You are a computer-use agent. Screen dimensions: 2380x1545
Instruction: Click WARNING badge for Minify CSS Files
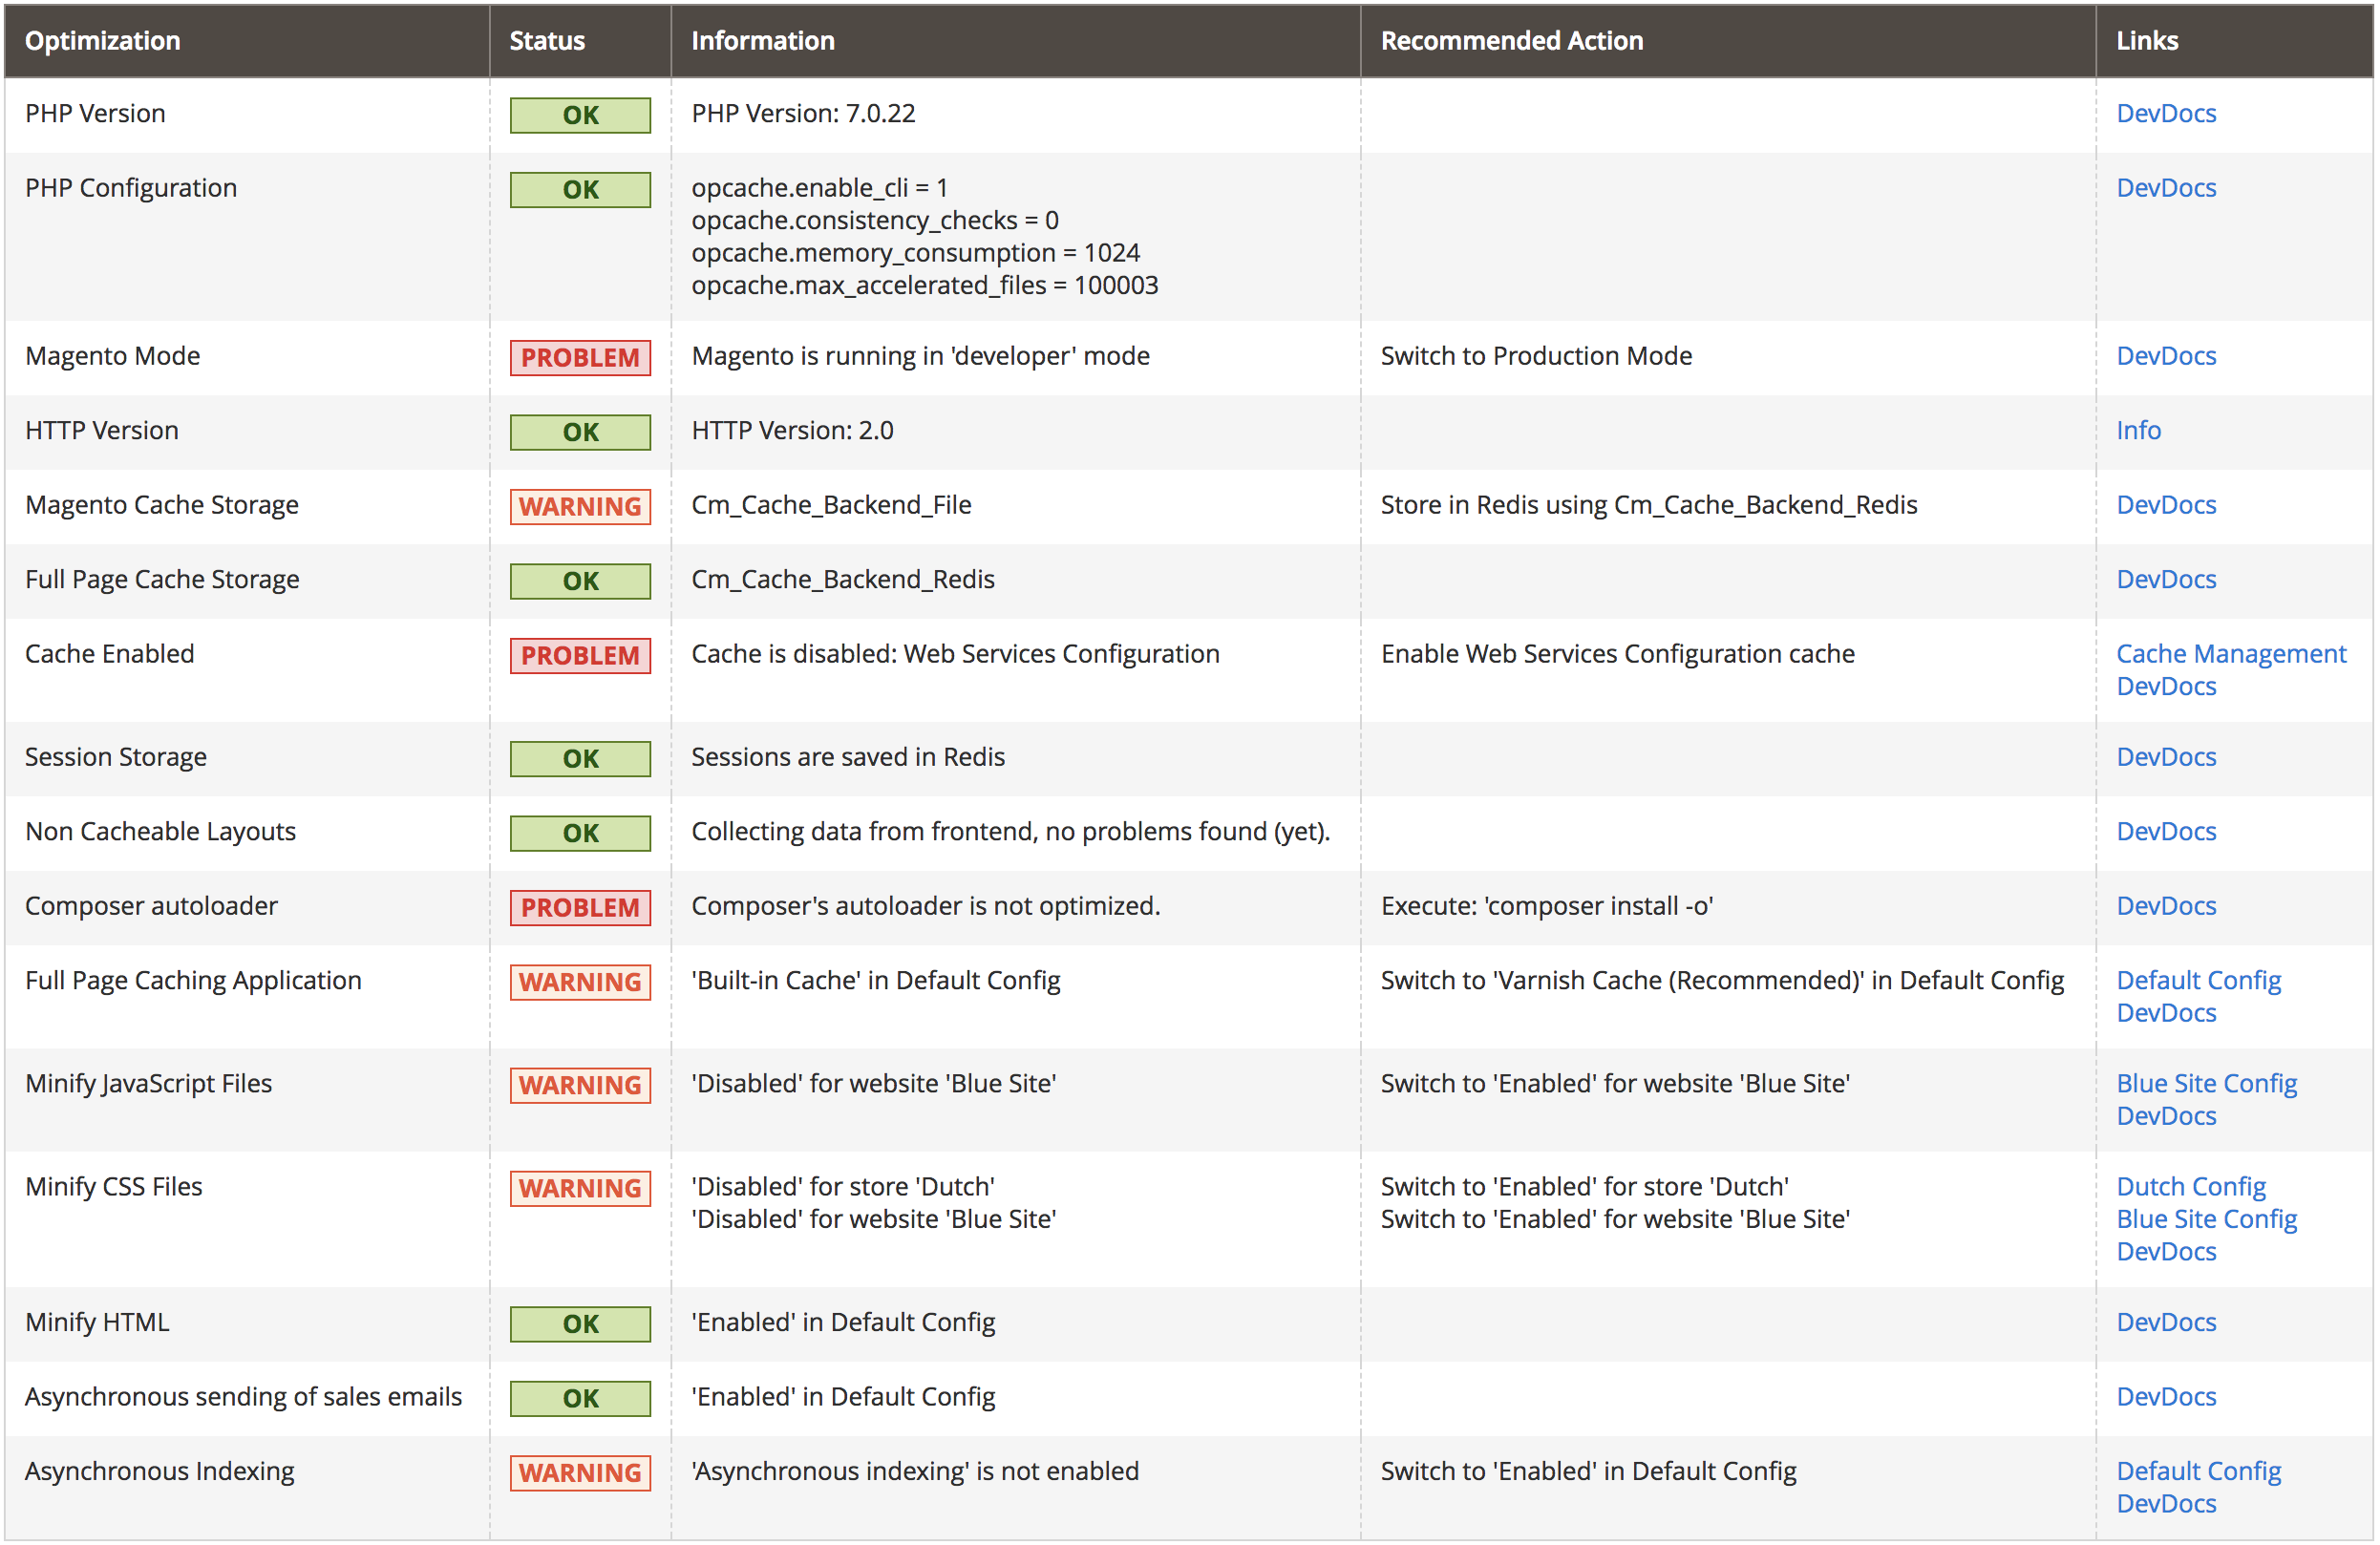coord(580,1188)
